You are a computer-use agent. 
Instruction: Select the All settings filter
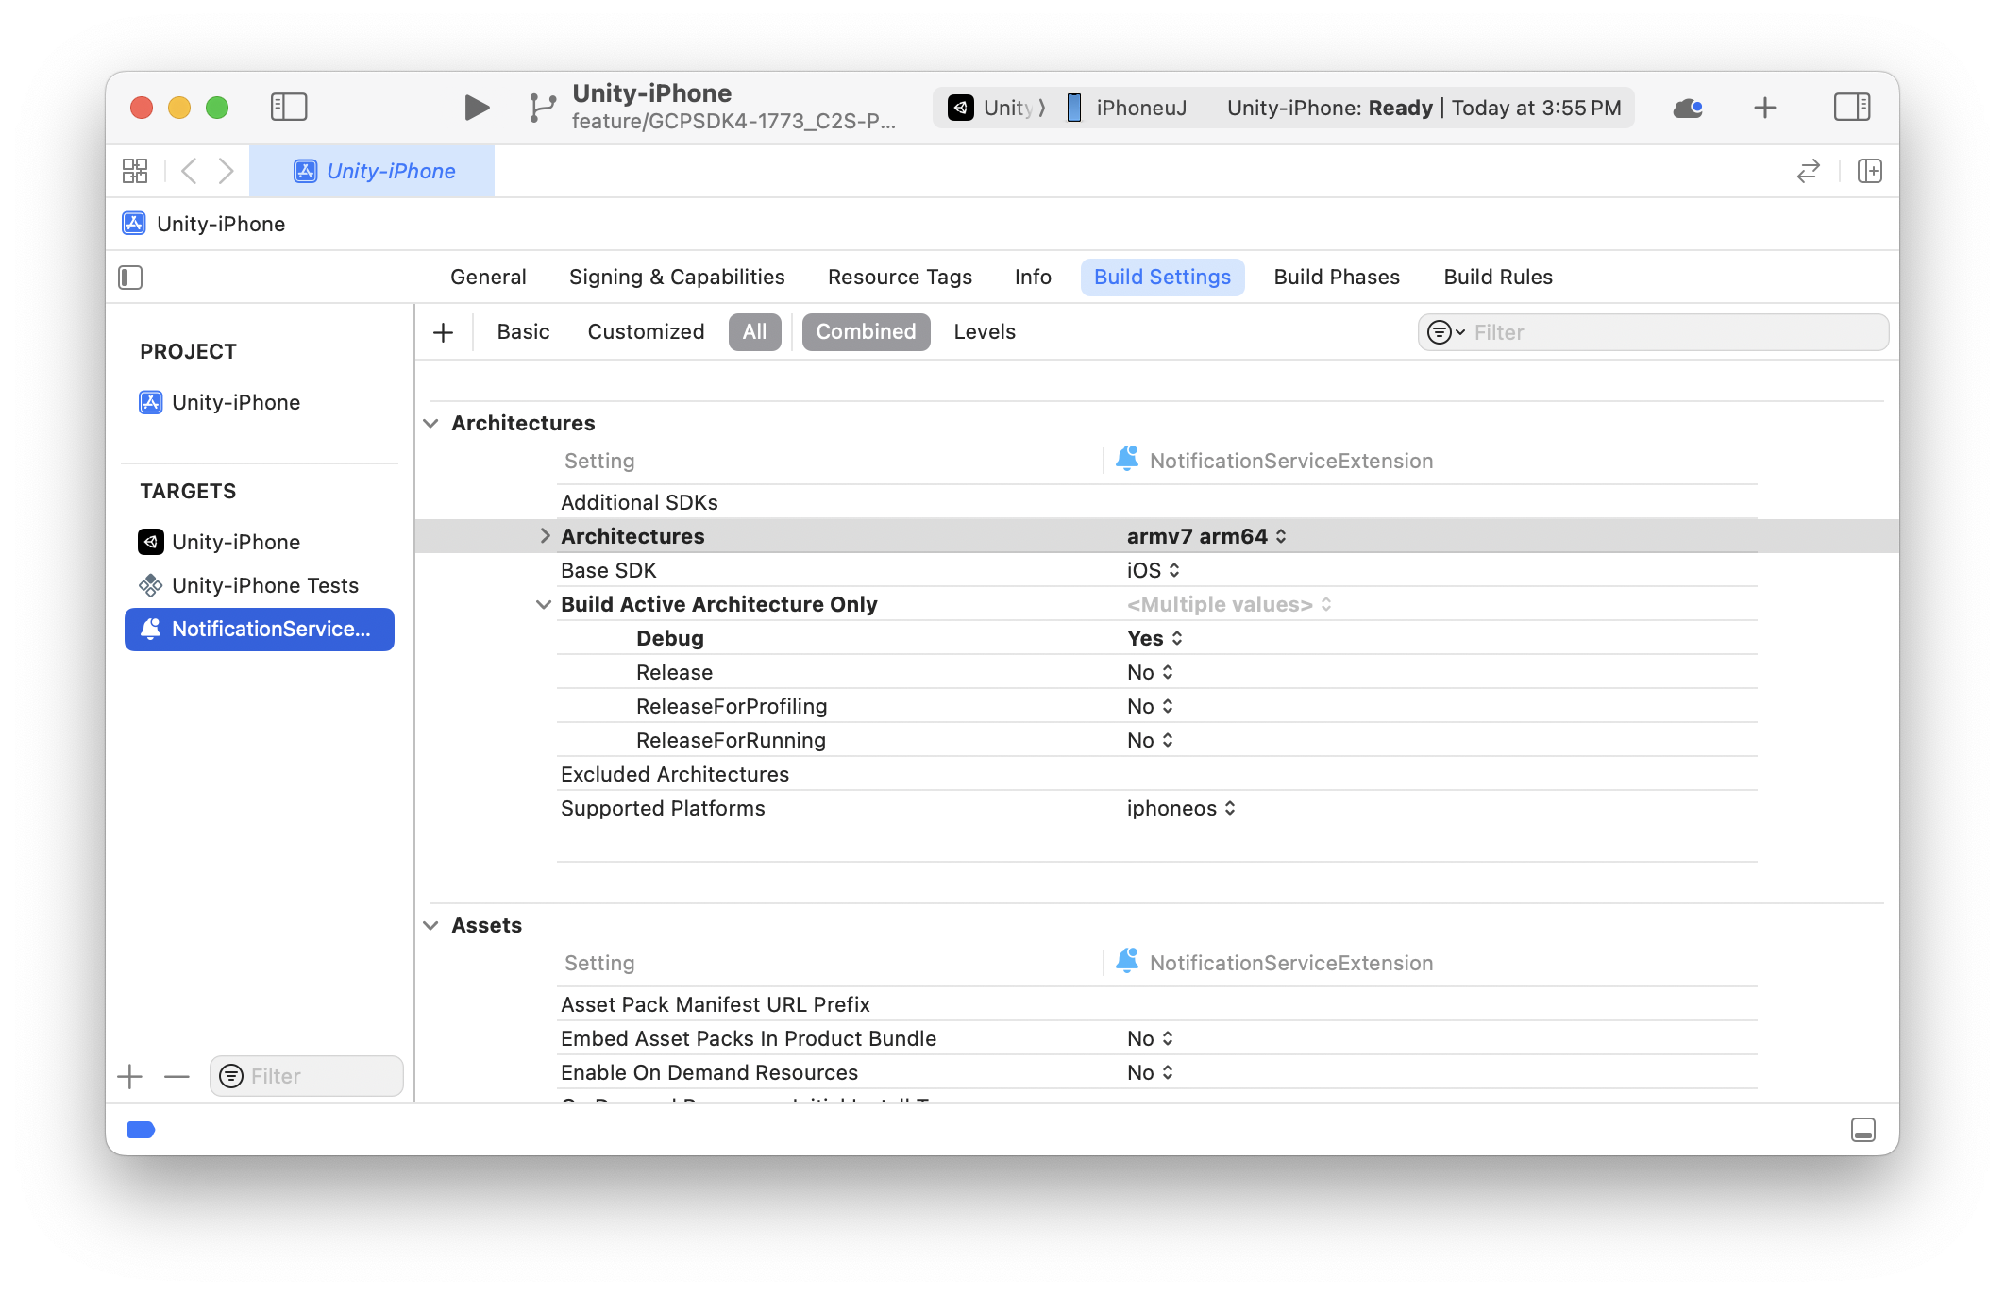pyautogui.click(x=754, y=332)
